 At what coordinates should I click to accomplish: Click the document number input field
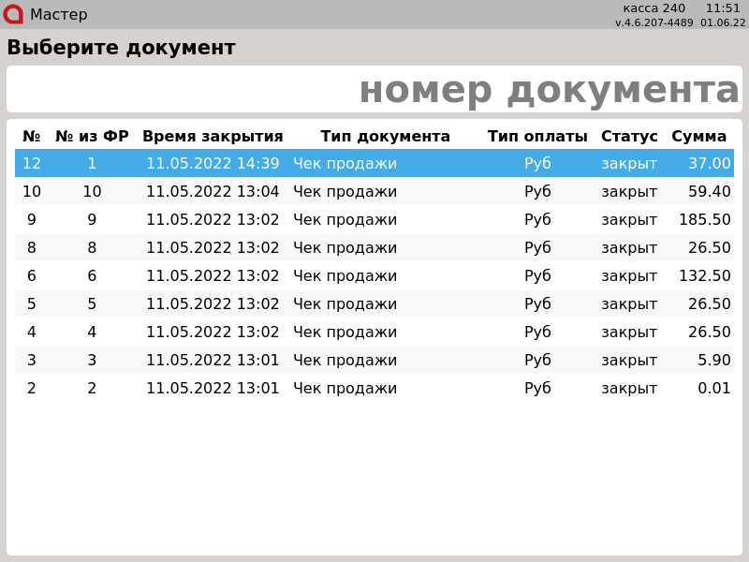point(374,90)
